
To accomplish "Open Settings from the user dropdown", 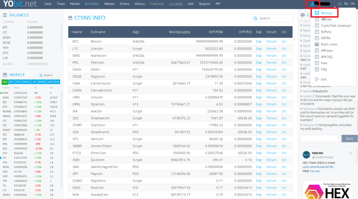I will tap(327, 13).
